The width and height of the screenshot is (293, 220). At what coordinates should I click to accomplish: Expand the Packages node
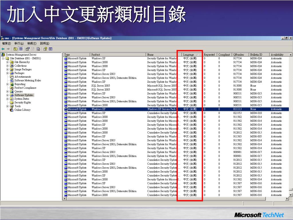point(7,73)
